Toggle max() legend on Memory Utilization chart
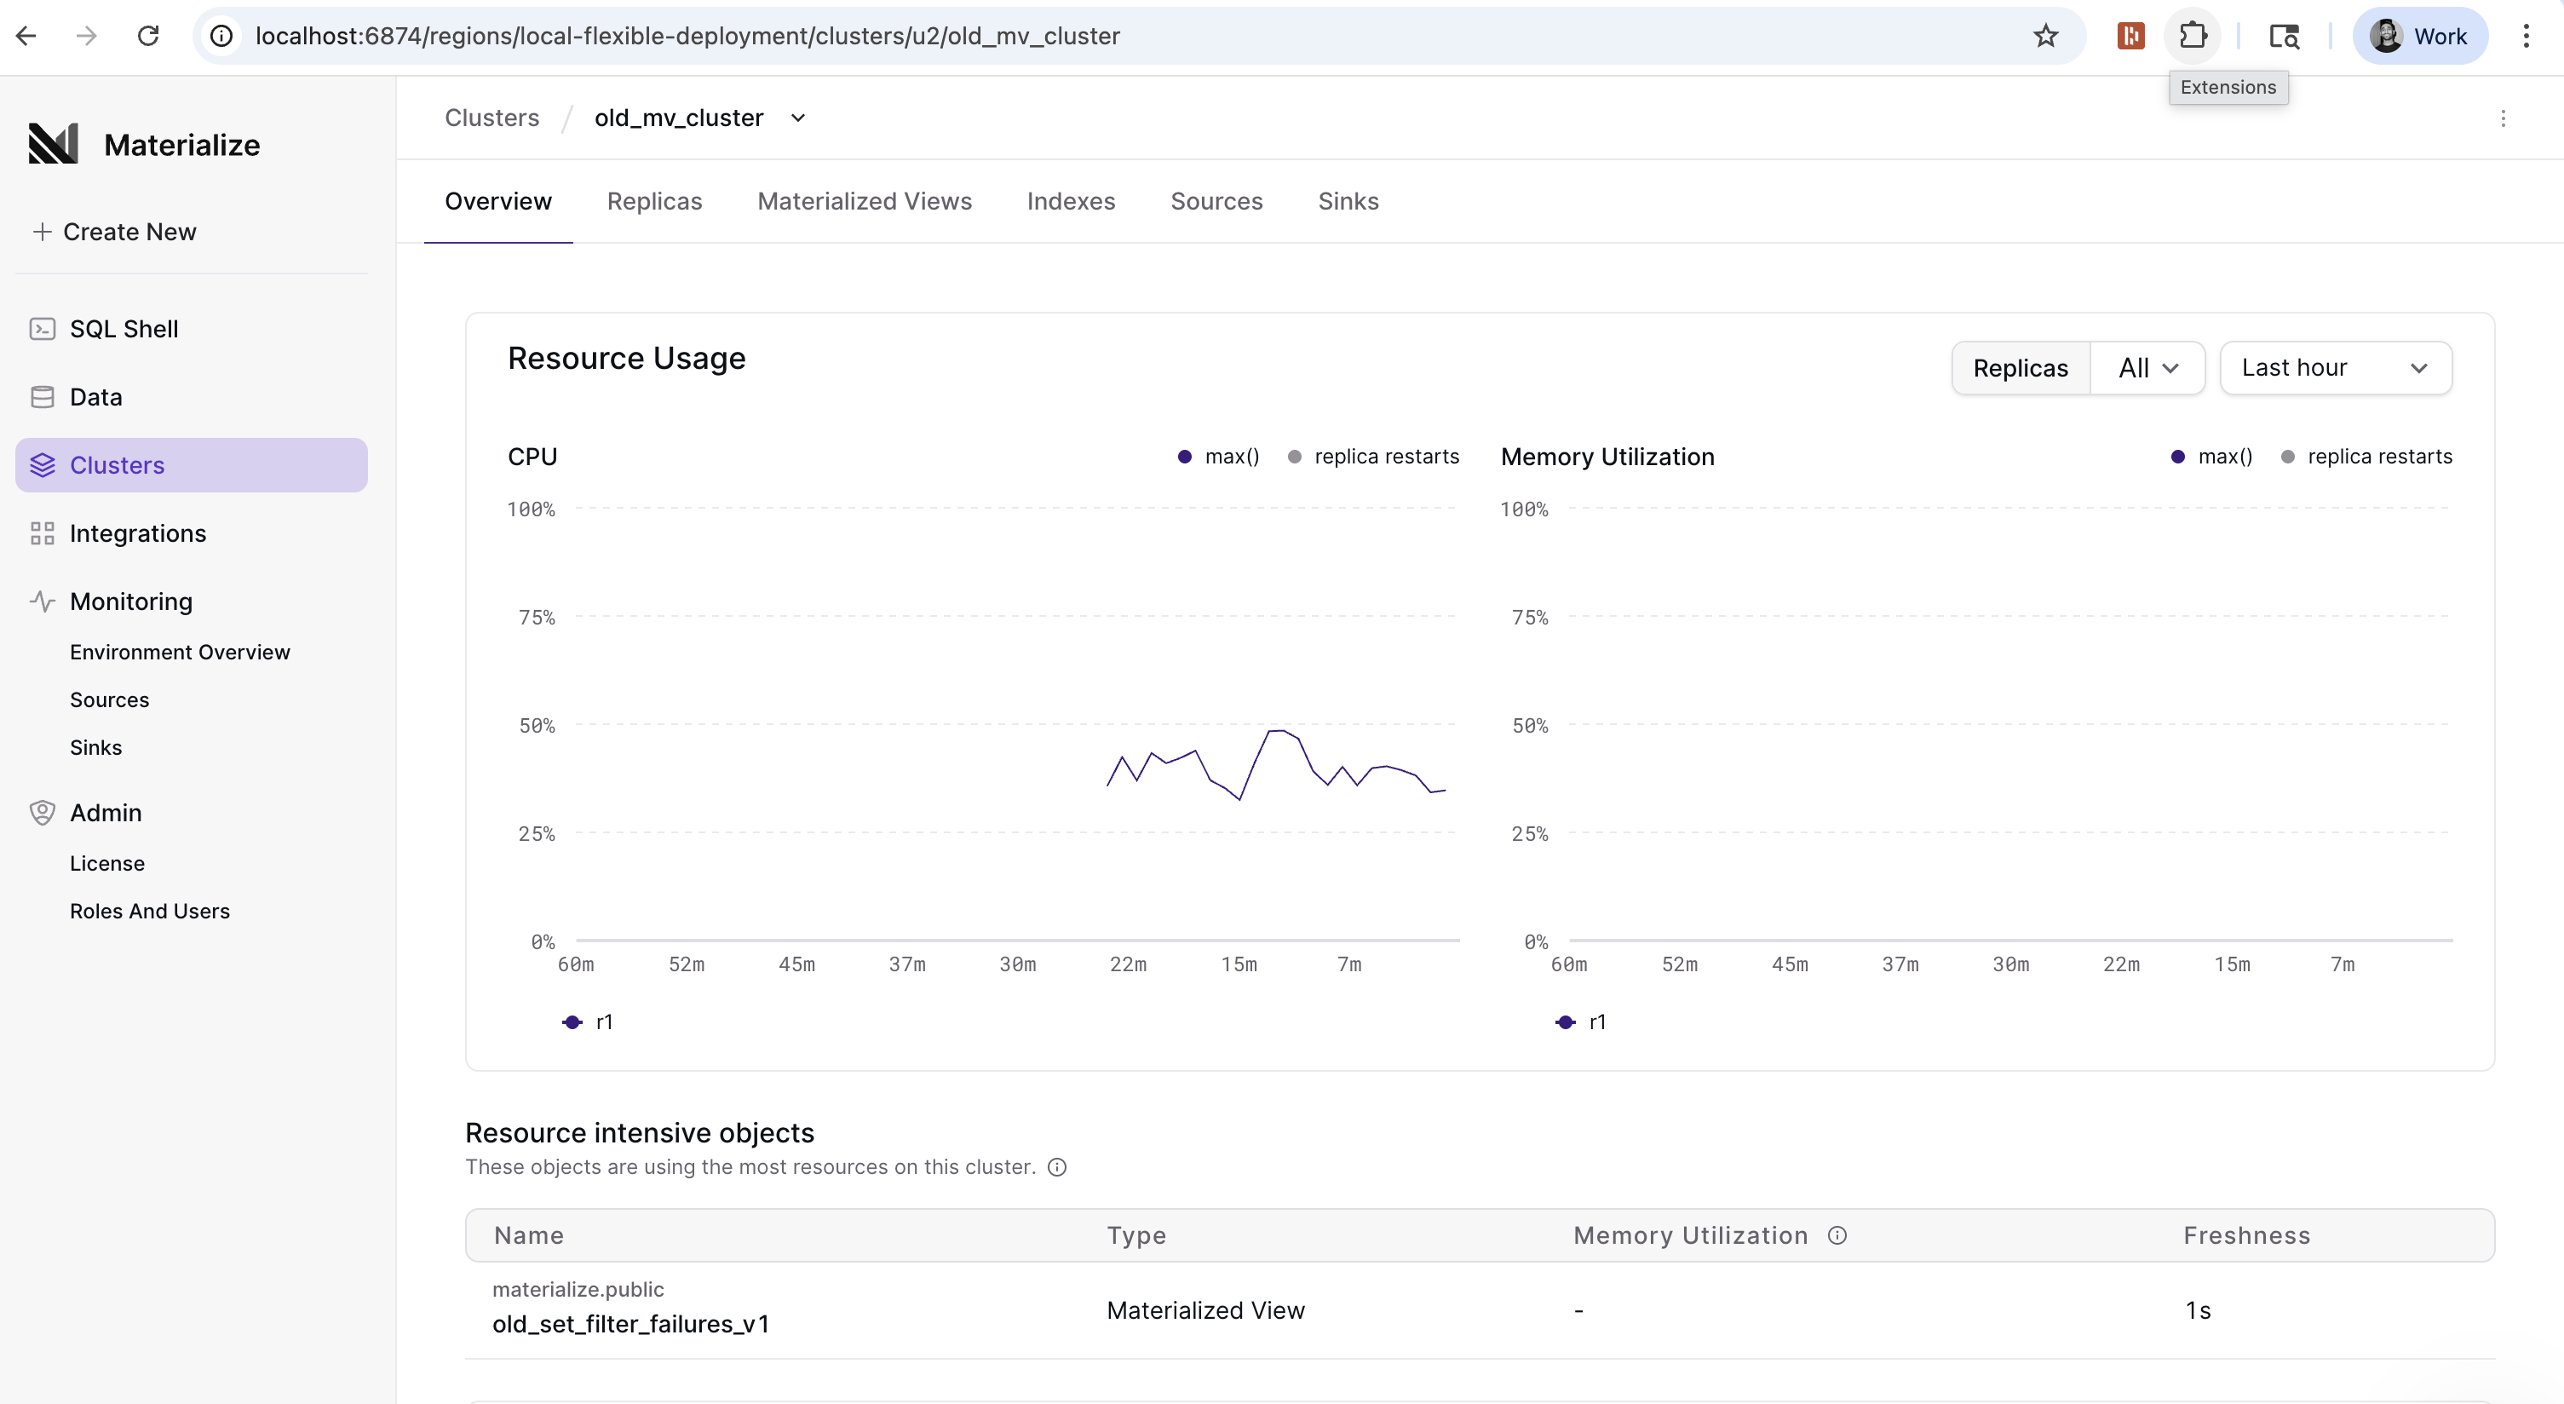 coord(2210,457)
